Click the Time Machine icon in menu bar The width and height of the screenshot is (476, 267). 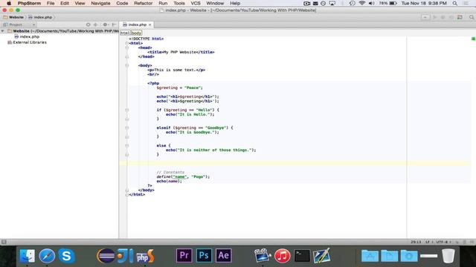[352, 3]
